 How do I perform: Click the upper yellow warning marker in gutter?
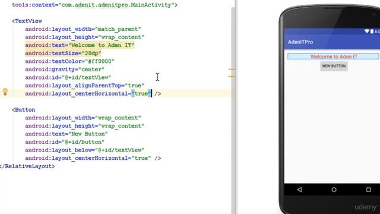pos(232,70)
